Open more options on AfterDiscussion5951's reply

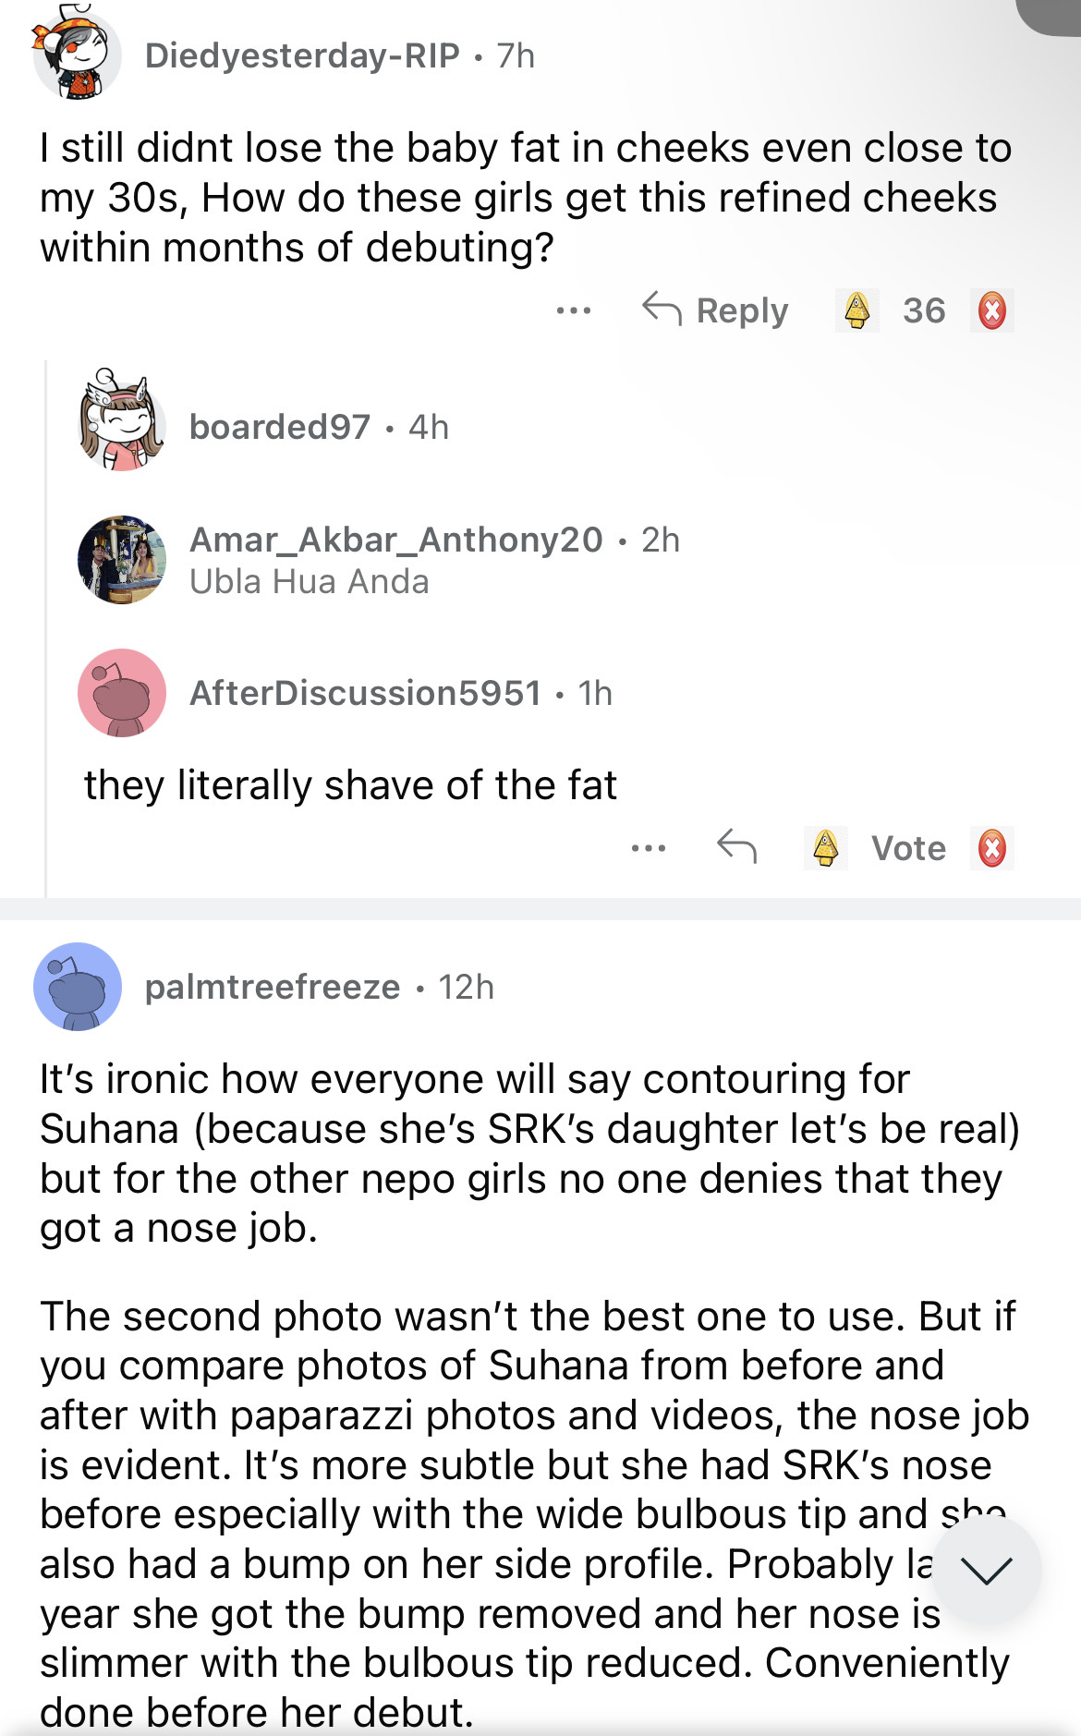tap(648, 847)
